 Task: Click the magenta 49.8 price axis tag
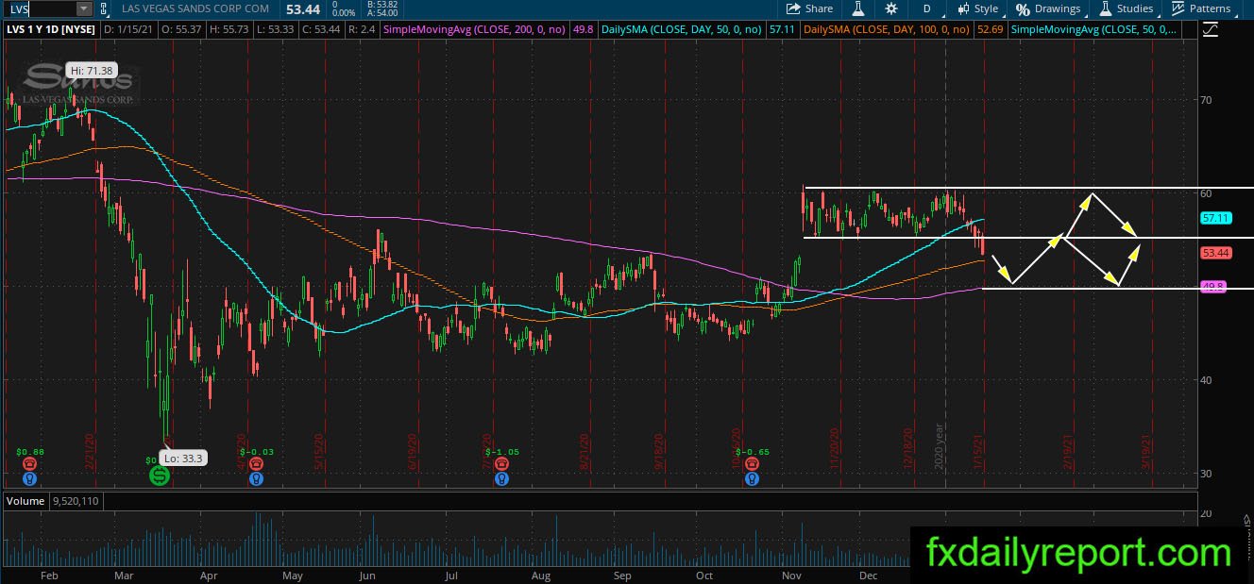(1212, 286)
